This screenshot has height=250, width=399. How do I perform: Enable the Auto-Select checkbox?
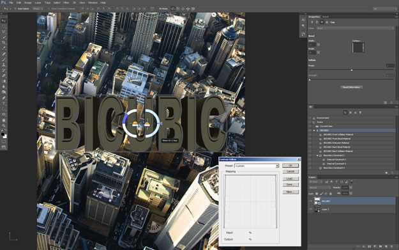tap(15, 9)
